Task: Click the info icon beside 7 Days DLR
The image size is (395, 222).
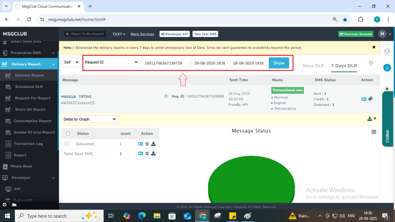Action: pyautogui.click(x=371, y=63)
